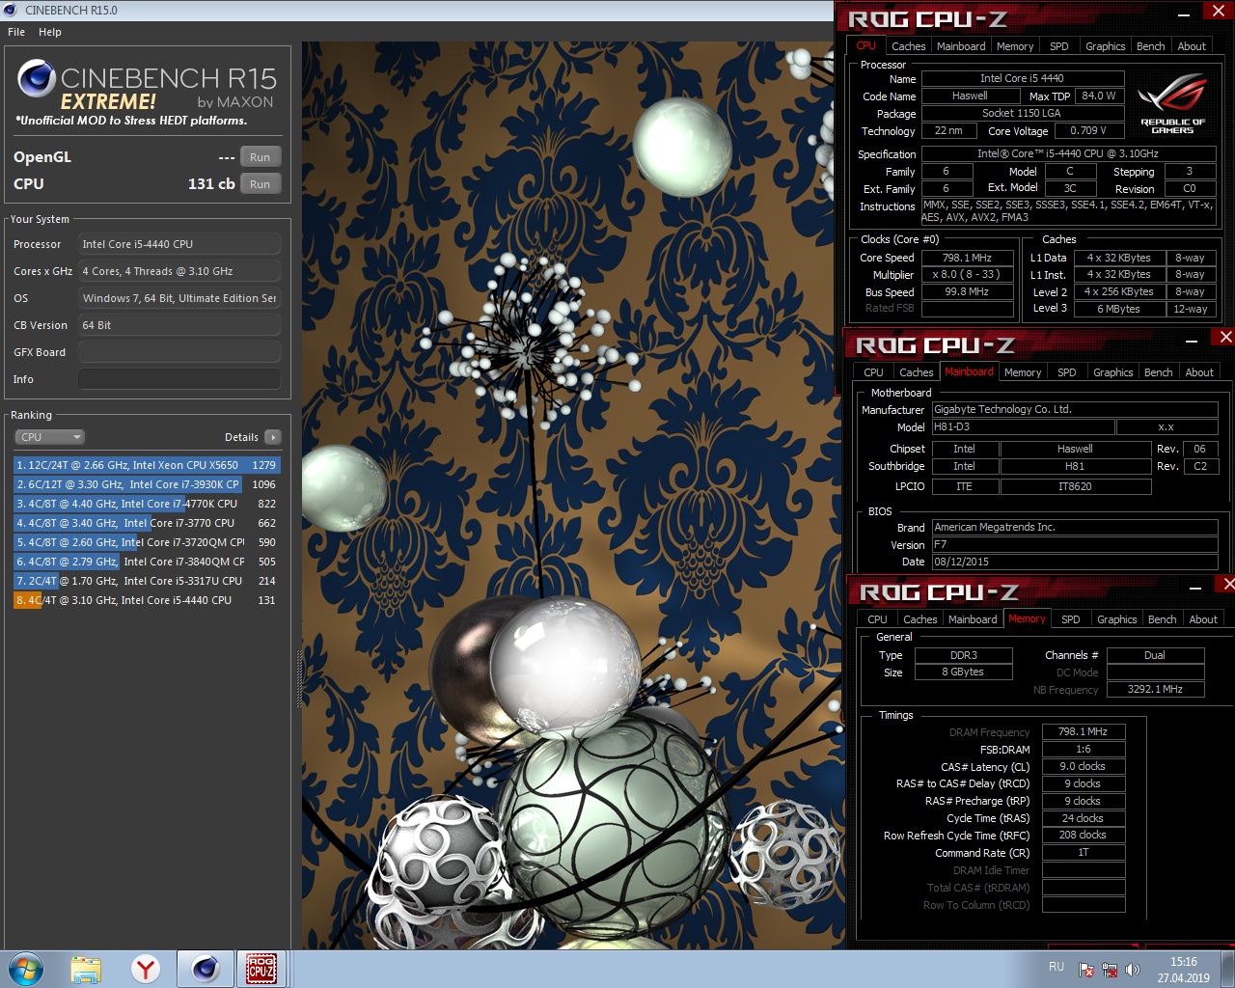Click the Core Speed value 798.1 MHz
Screen dimensions: 1235x988
point(967,259)
